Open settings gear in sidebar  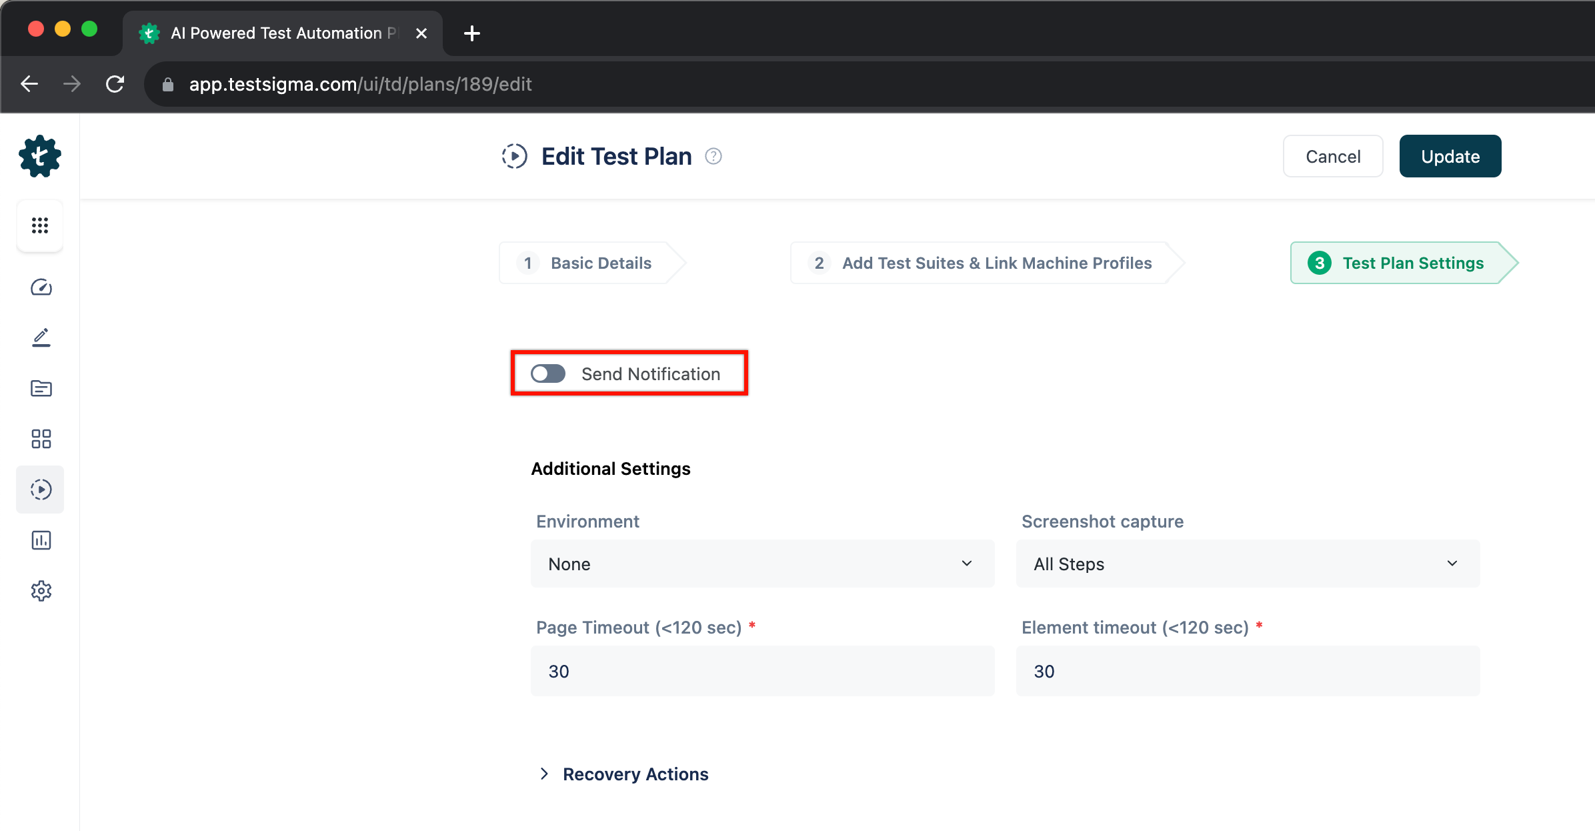(41, 591)
